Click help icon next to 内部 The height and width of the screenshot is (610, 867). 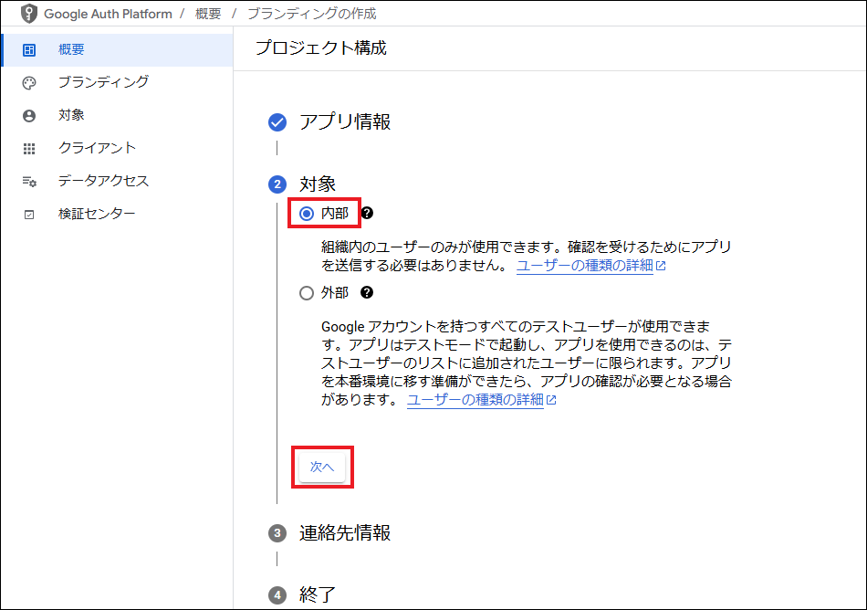click(x=367, y=214)
